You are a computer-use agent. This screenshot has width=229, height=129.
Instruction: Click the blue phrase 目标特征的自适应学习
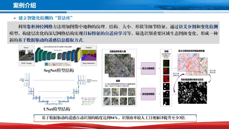click(105, 33)
